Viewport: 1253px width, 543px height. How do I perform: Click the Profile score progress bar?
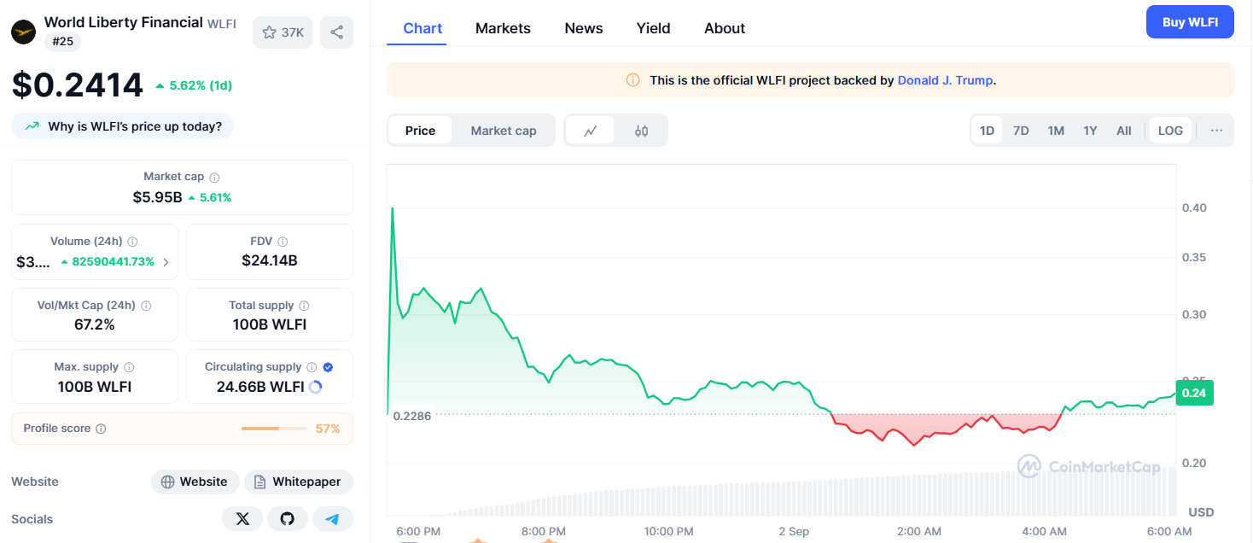tap(274, 429)
